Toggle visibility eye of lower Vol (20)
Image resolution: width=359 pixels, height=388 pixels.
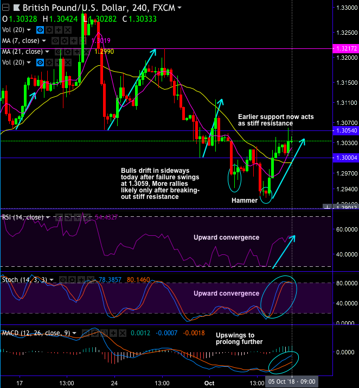coord(40,62)
